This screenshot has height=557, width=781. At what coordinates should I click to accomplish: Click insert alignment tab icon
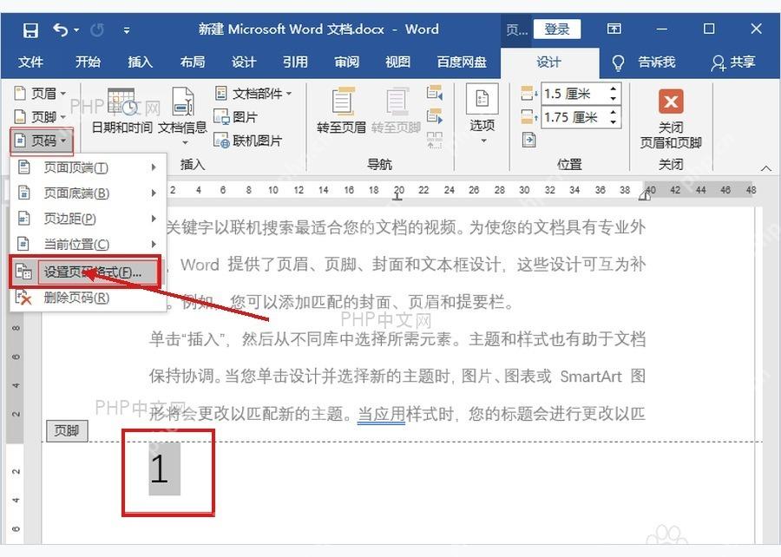(x=528, y=140)
